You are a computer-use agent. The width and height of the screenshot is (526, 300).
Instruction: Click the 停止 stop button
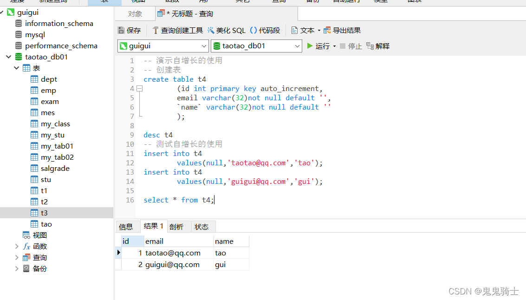(x=351, y=46)
